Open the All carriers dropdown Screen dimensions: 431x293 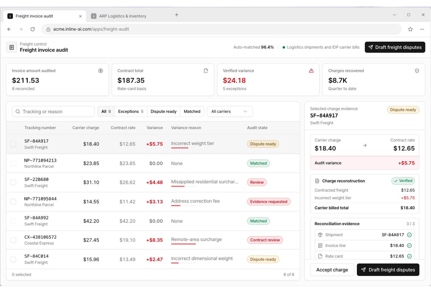(x=230, y=111)
